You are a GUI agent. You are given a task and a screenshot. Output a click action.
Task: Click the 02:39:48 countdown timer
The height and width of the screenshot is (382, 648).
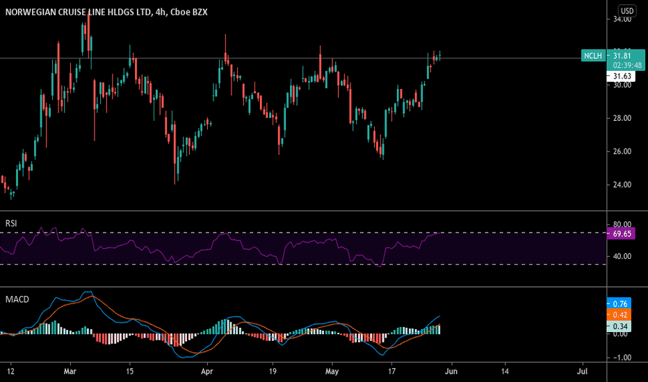click(627, 65)
